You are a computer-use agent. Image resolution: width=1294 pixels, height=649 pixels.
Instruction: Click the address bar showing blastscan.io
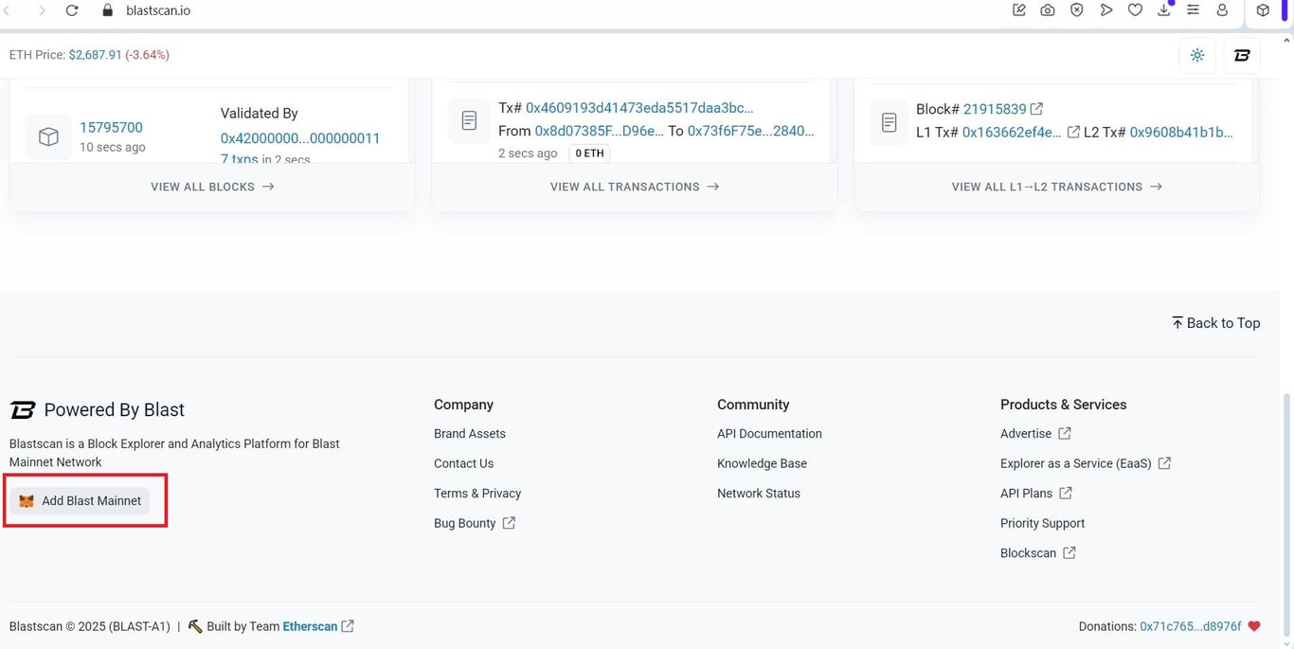pyautogui.click(x=158, y=10)
